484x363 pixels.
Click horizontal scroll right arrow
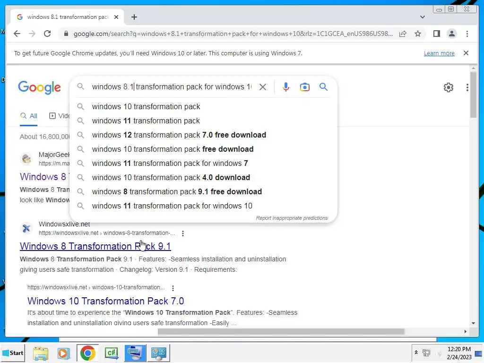pyautogui.click(x=465, y=331)
